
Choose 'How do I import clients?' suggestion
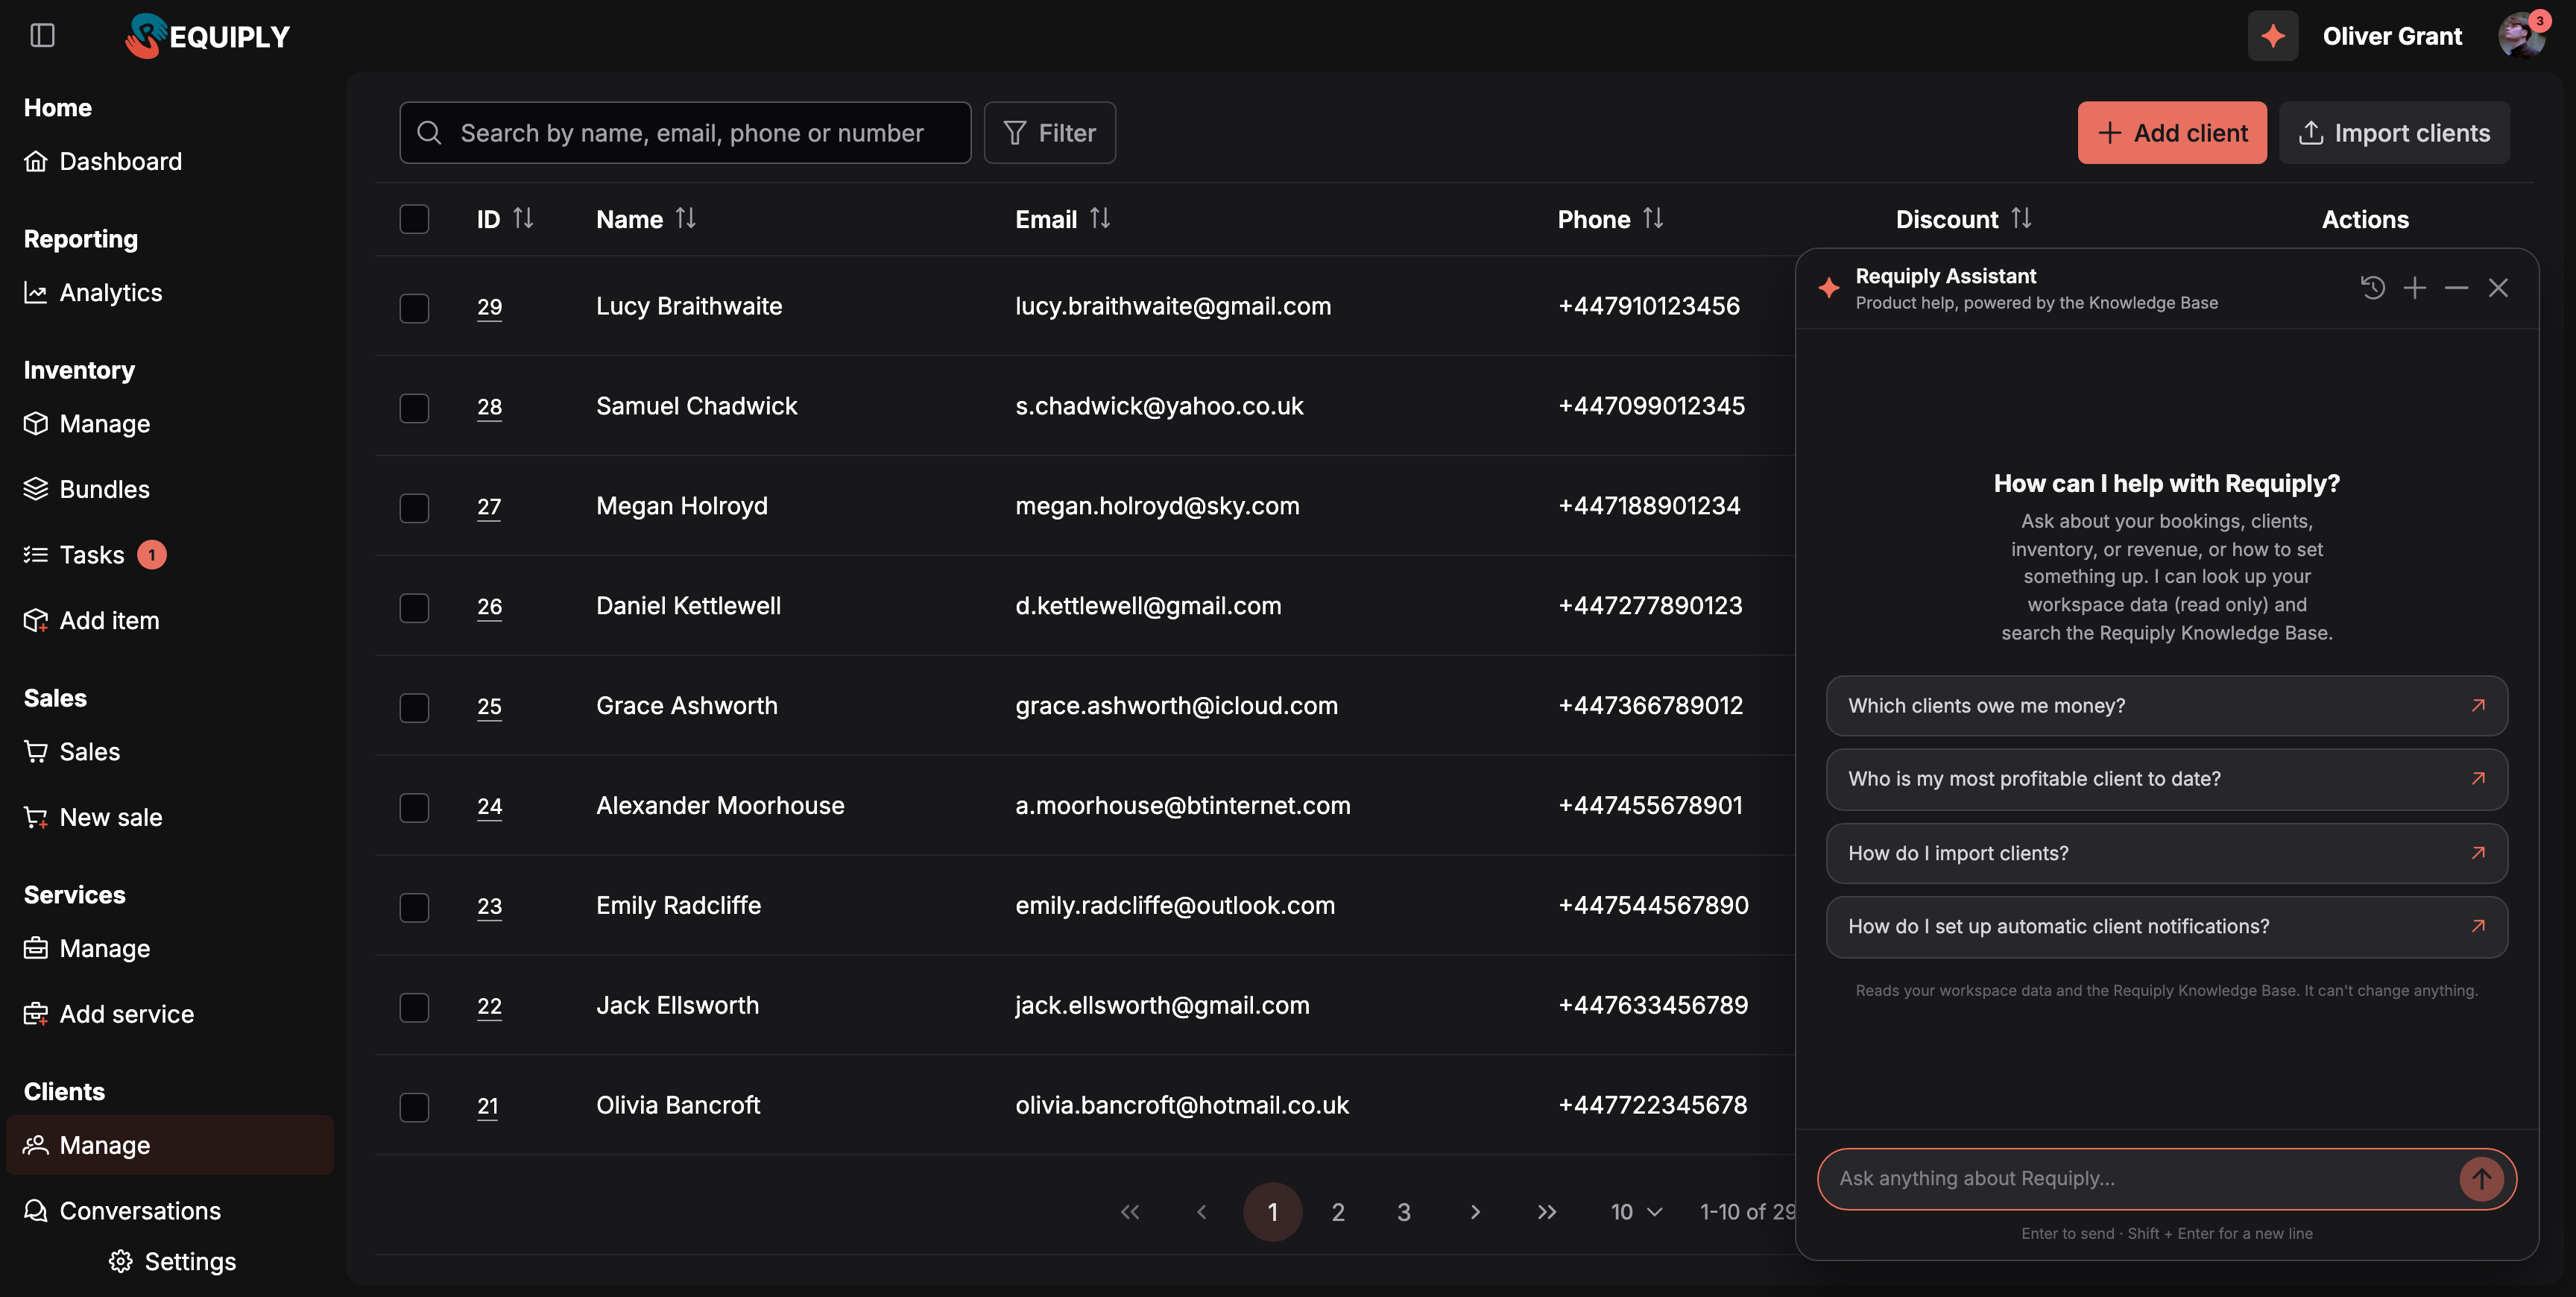[x=2166, y=853]
